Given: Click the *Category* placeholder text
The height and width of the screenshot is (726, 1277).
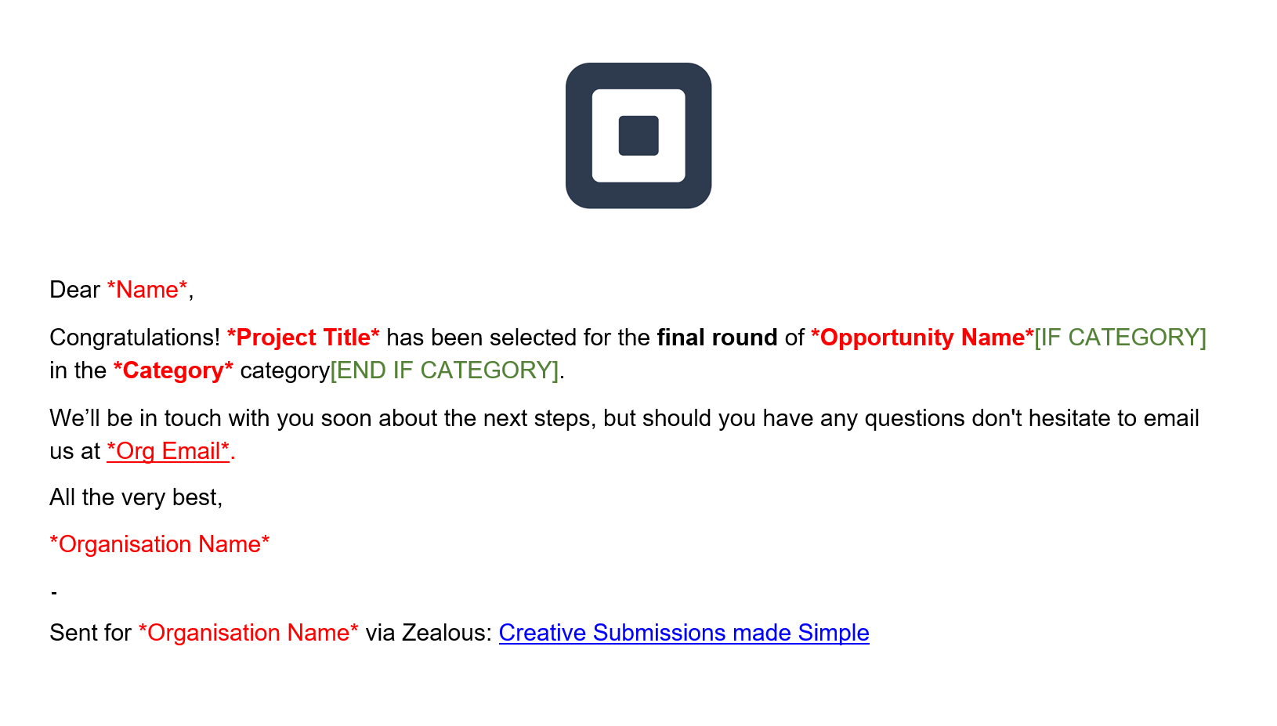Looking at the screenshot, I should (x=173, y=370).
